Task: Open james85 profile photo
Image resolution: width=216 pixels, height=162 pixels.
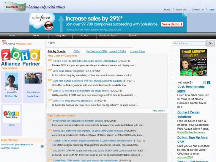Action: pos(12,81)
